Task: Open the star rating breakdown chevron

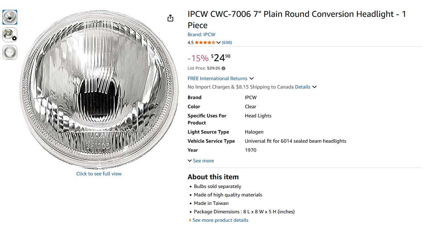Action: (x=219, y=43)
